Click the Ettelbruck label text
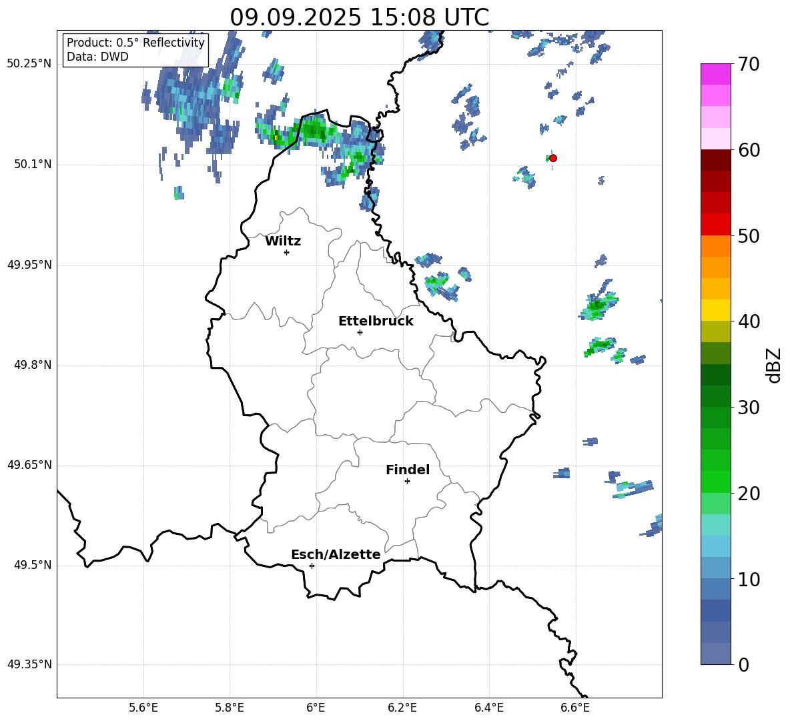Image resolution: width=790 pixels, height=721 pixels. click(x=376, y=321)
